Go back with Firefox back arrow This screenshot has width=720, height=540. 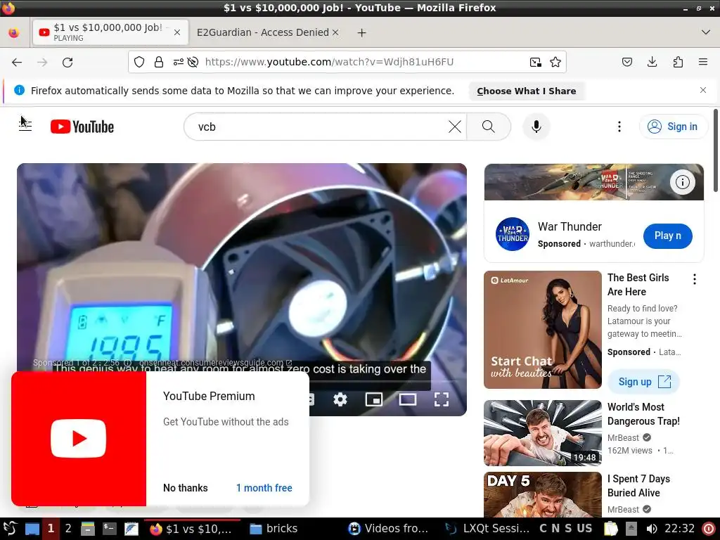(17, 62)
